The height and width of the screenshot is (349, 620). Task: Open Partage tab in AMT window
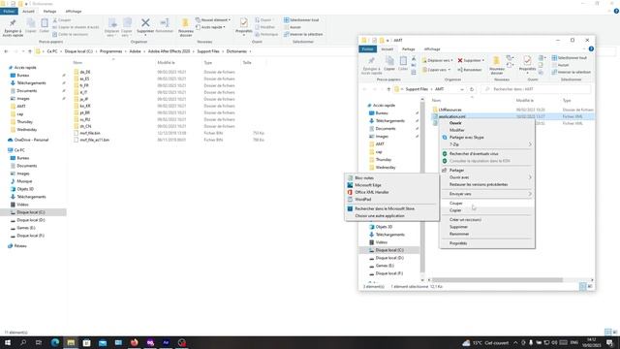(x=409, y=49)
